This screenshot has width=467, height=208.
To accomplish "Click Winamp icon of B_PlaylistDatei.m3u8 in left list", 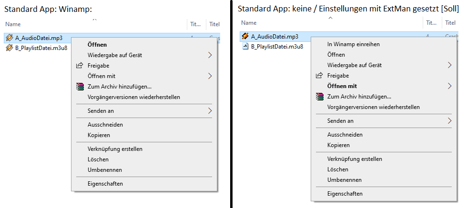I will (10, 48).
